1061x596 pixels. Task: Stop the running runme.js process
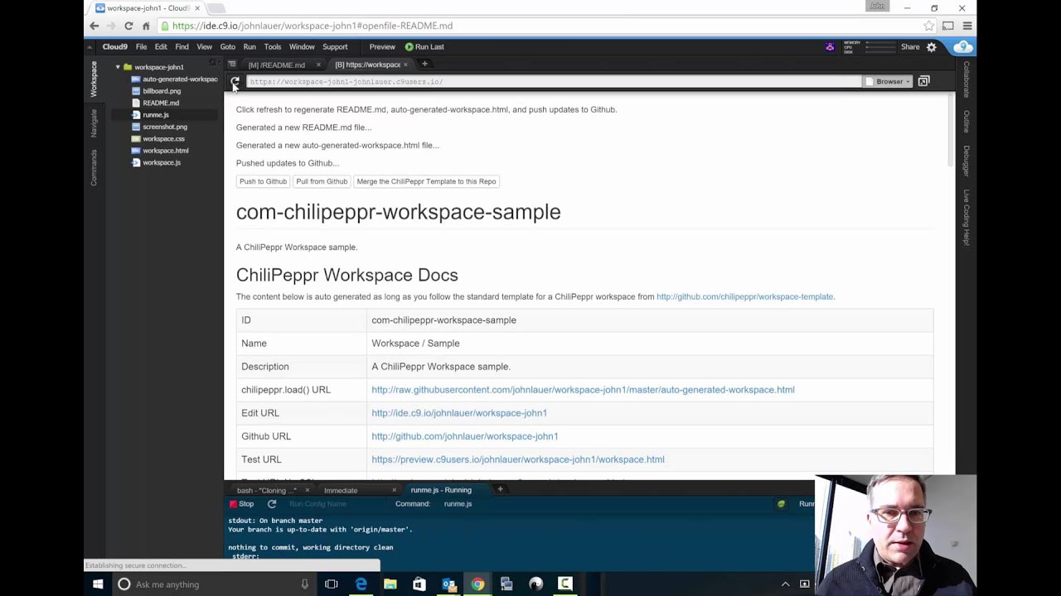click(x=241, y=504)
